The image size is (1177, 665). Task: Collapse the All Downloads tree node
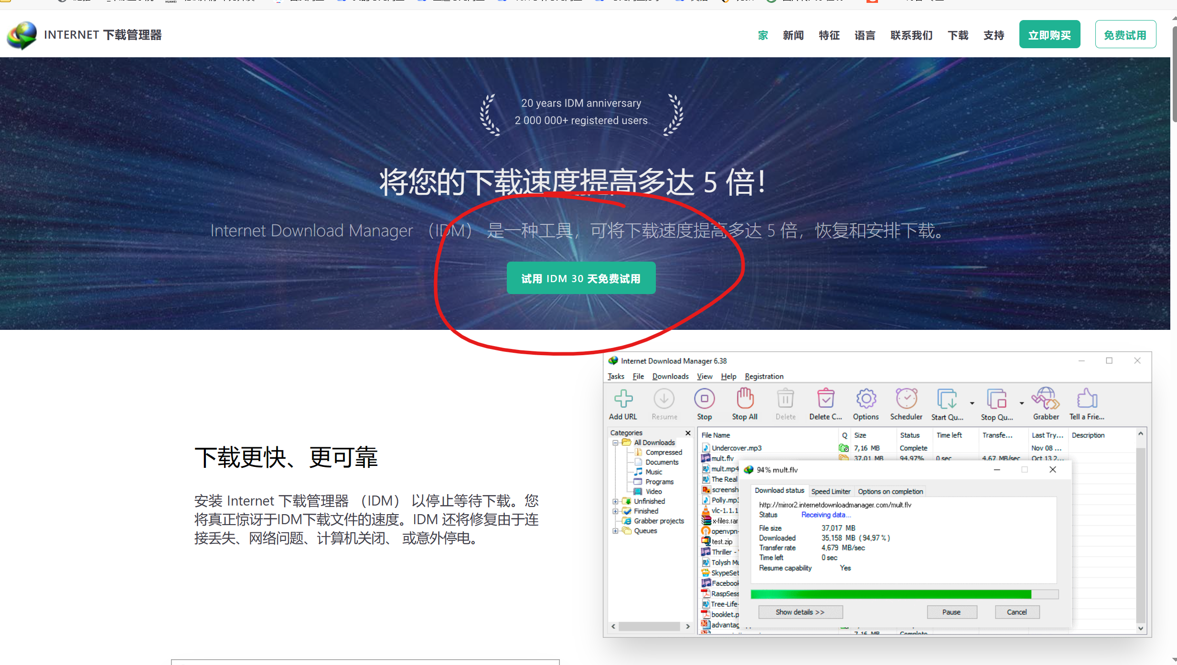pos(616,443)
